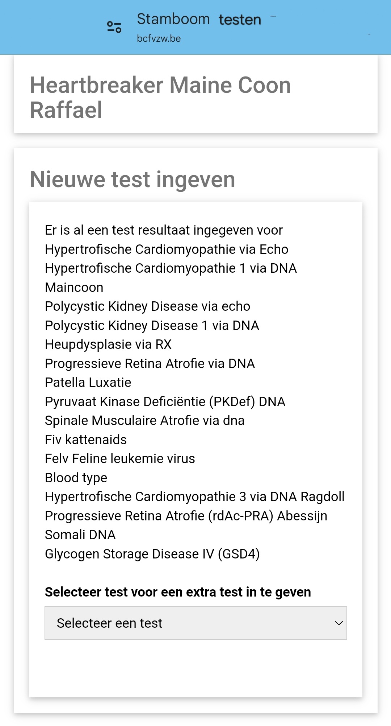Open the site settings icon in the address bar
The height and width of the screenshot is (726, 391).
coord(114,27)
